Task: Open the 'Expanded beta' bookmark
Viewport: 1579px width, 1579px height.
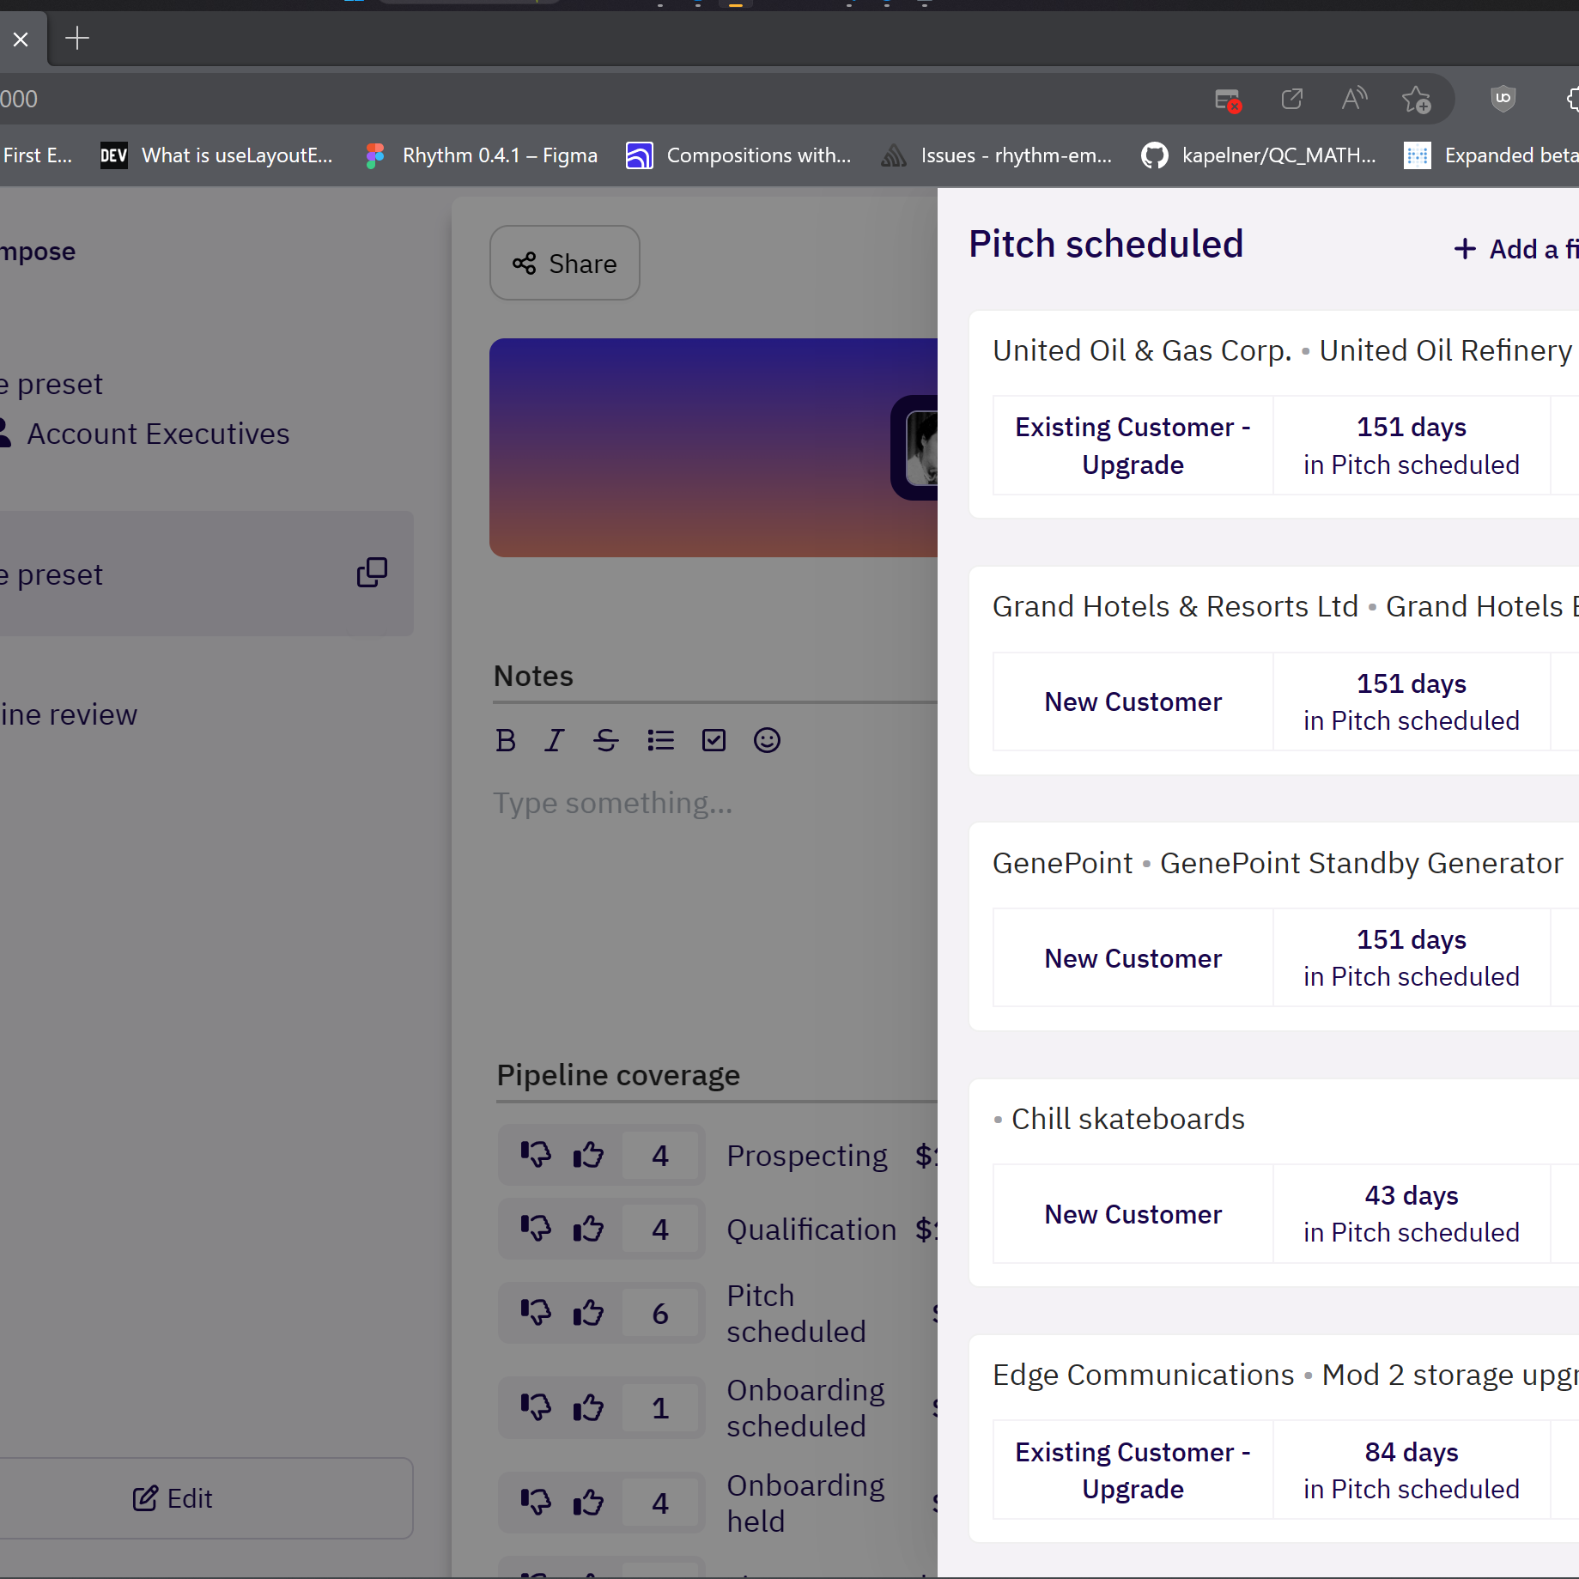Action: 1491,155
